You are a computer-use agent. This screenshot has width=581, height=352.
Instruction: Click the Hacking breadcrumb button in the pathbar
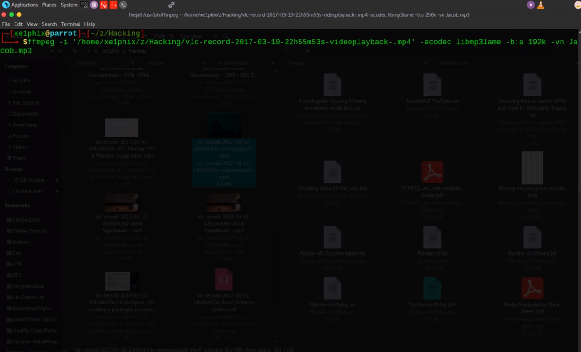click(x=137, y=50)
